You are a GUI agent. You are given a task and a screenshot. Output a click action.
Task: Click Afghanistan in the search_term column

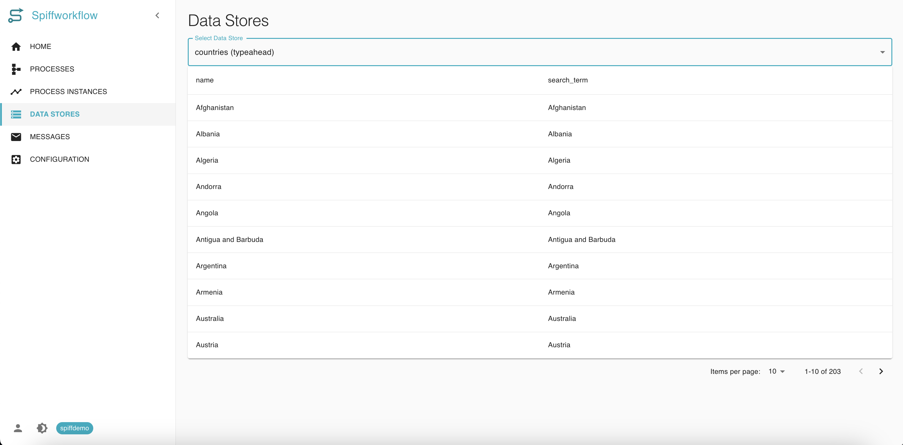(x=567, y=108)
